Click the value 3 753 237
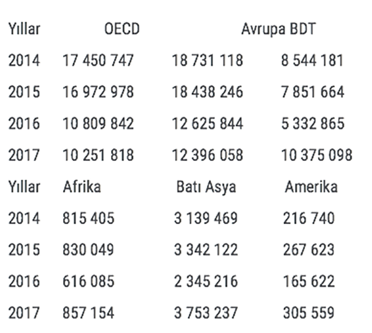This screenshot has width=372, height=333. [205, 313]
